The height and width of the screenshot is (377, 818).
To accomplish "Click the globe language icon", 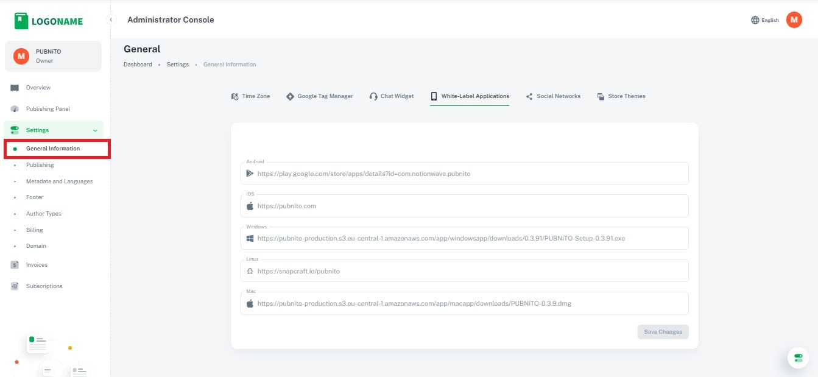I will (x=755, y=20).
